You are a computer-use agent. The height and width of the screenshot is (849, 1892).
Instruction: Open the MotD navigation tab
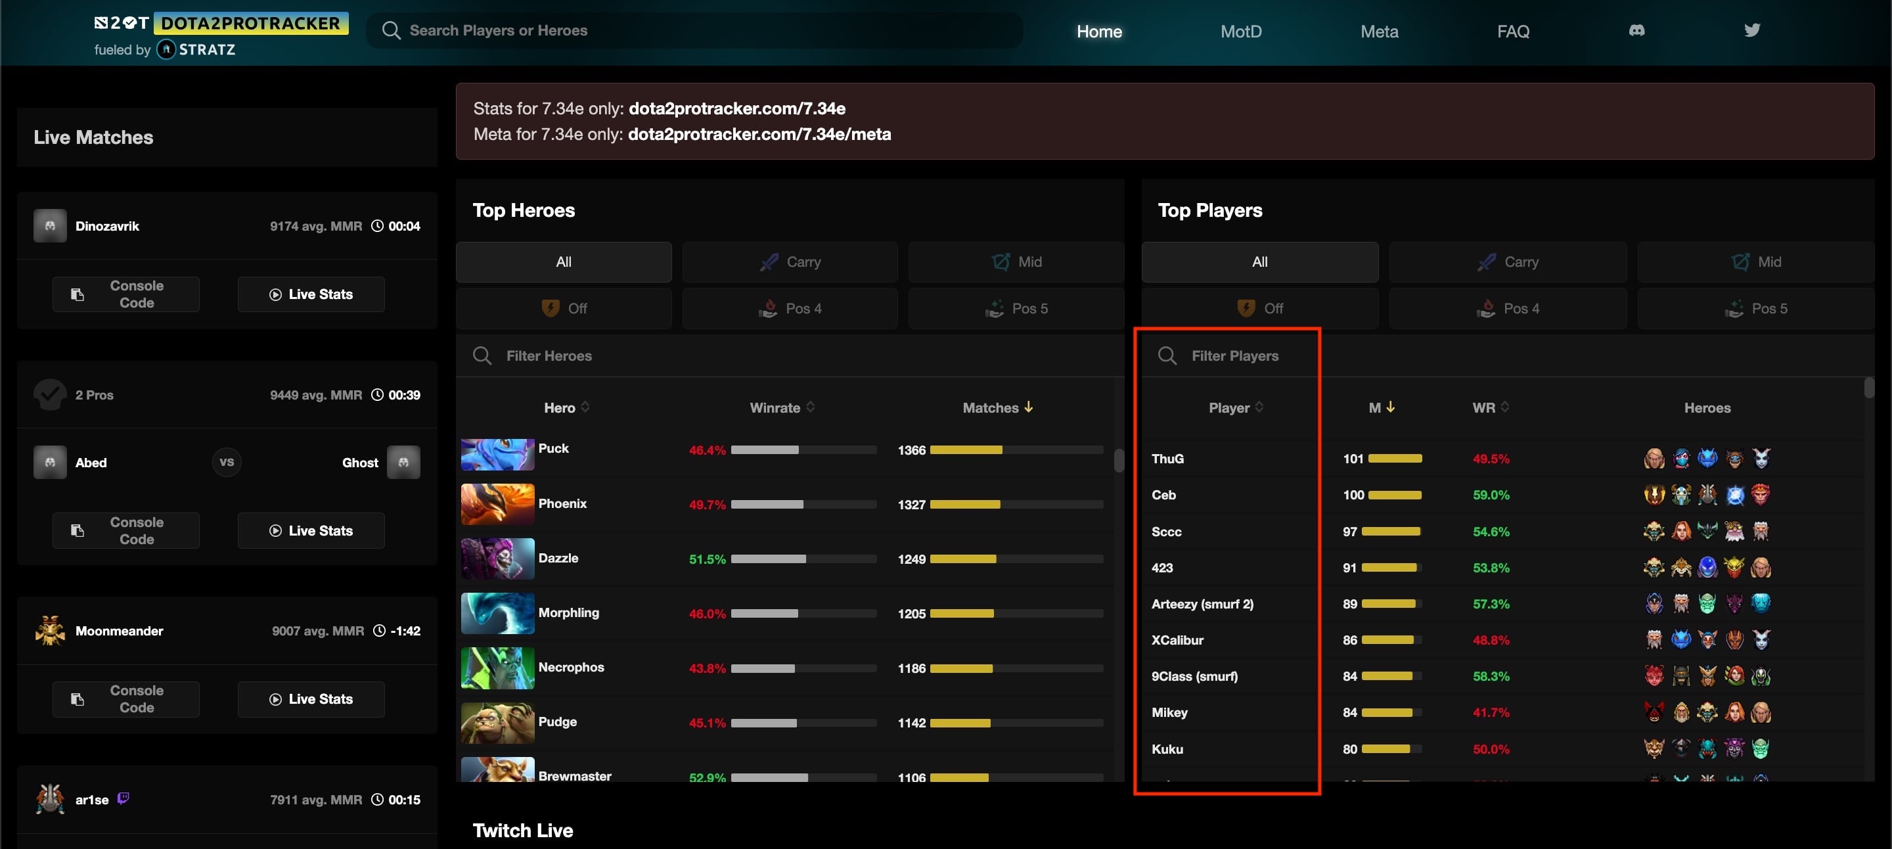coord(1240,32)
